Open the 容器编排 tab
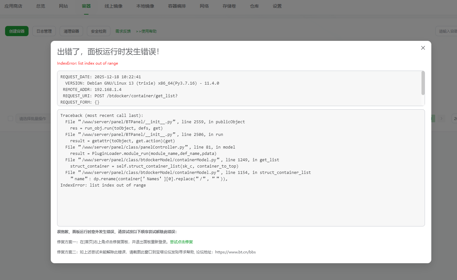Viewport: 457px width, 280px height. [177, 6]
